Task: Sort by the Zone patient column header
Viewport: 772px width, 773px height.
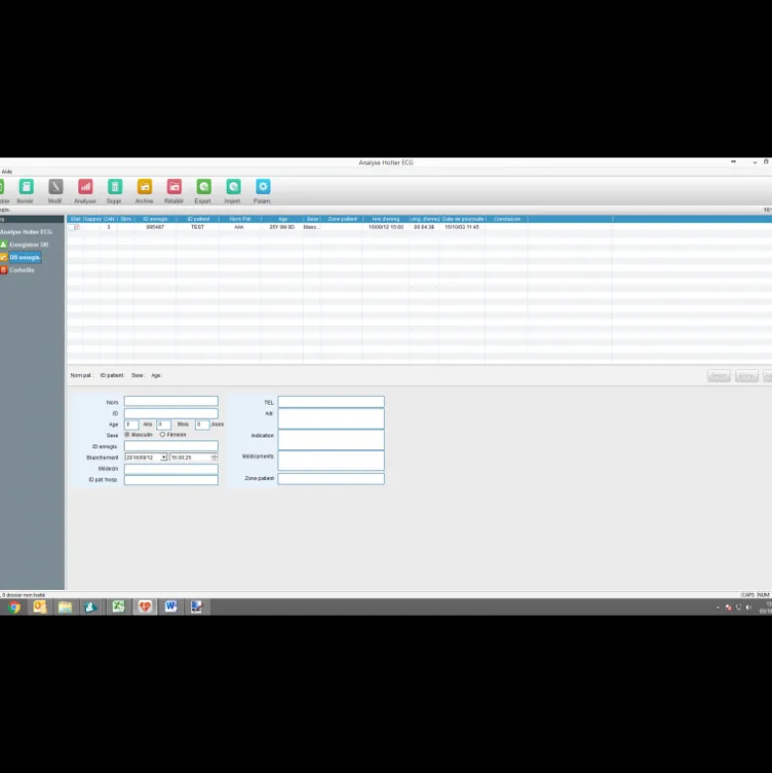Action: (342, 219)
